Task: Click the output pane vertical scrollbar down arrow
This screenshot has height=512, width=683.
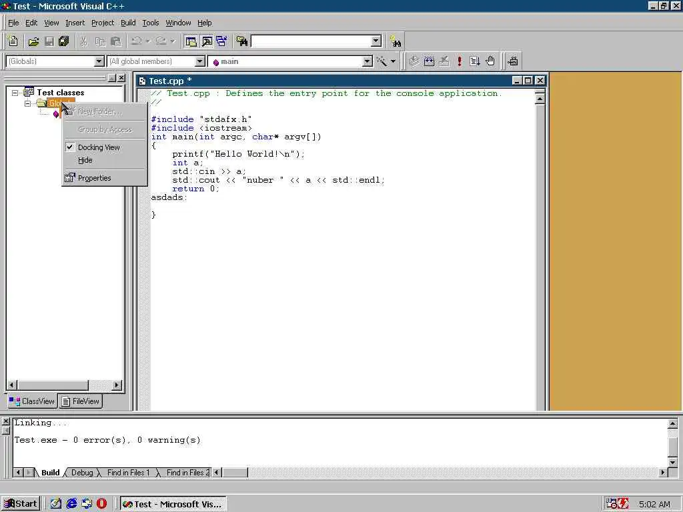Action: coord(672,462)
